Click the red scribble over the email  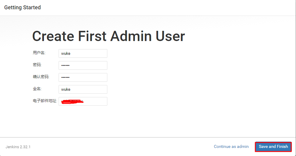point(72,102)
